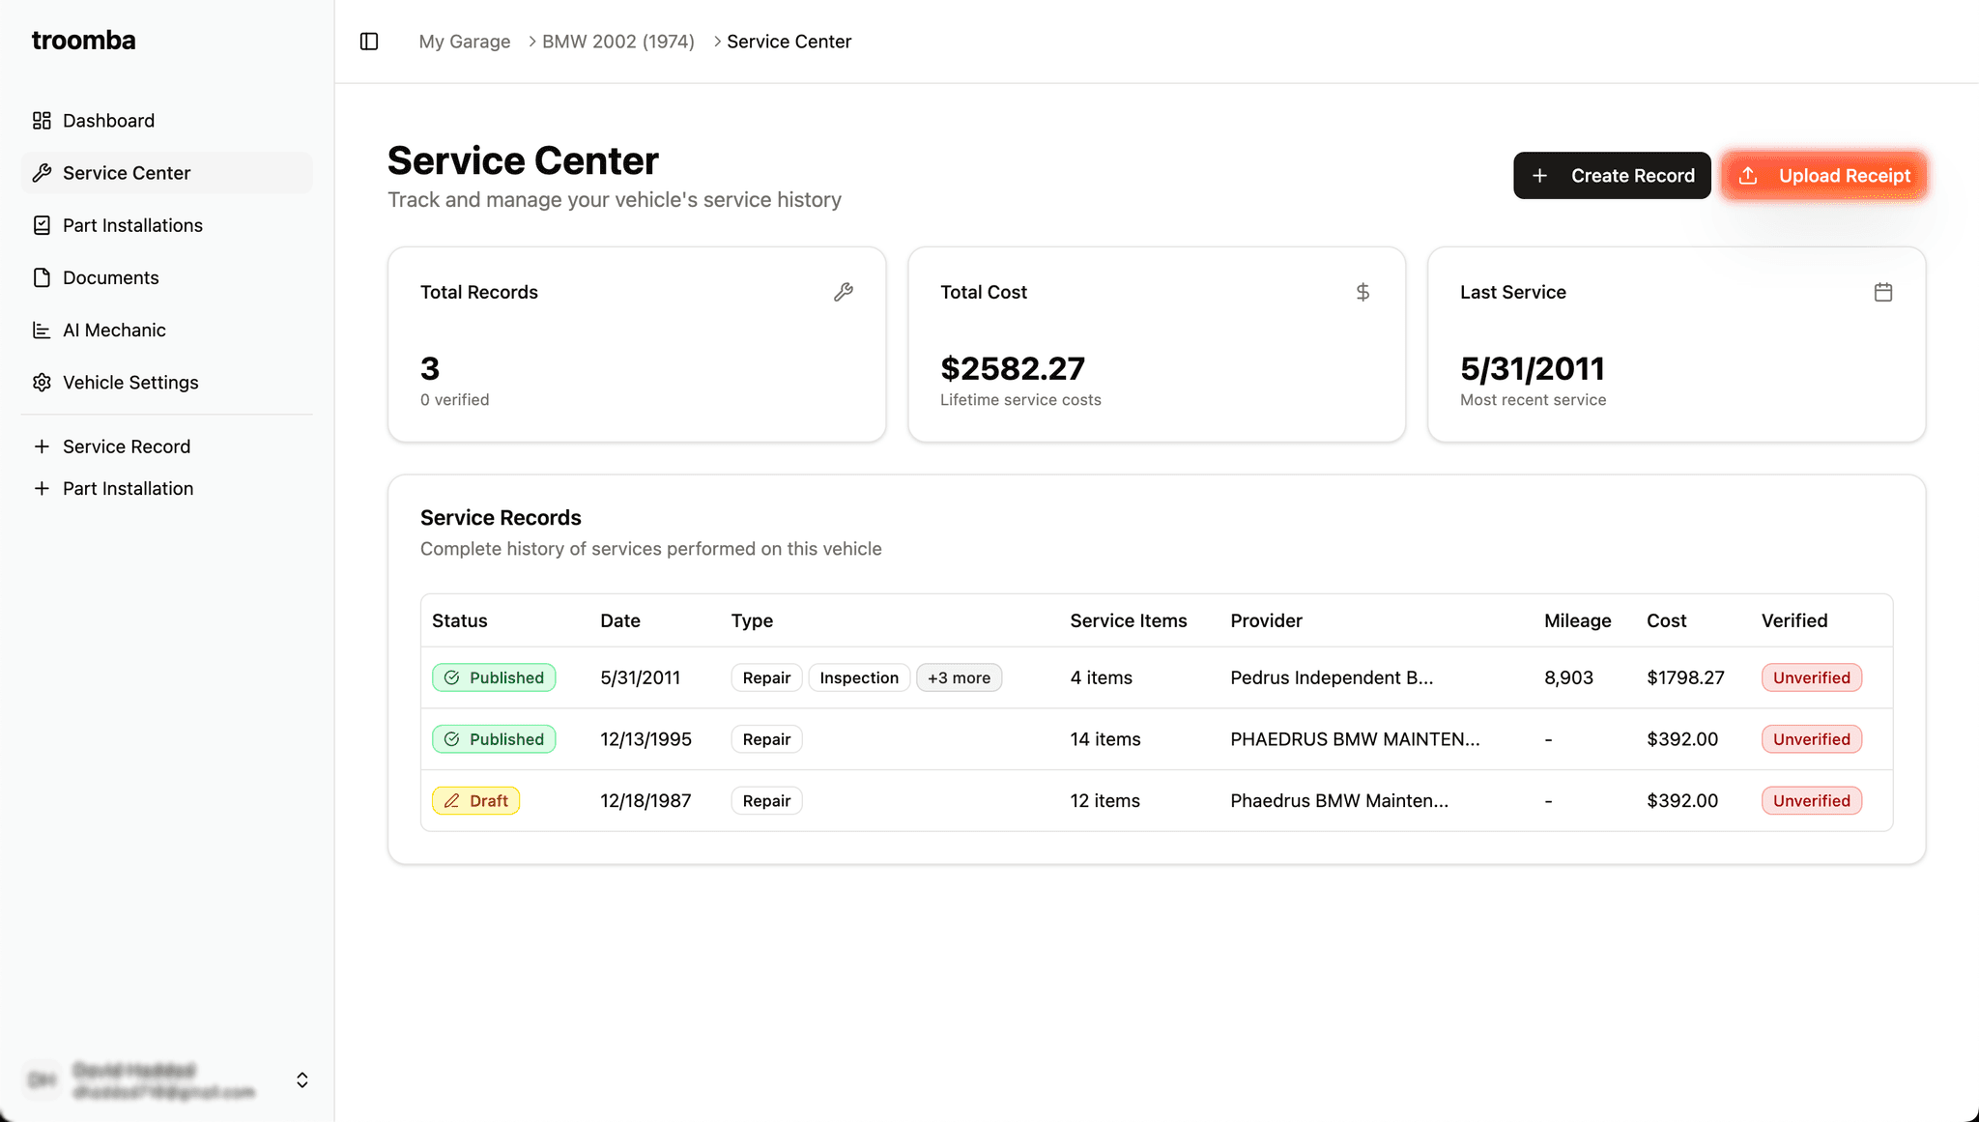Screen dimensions: 1979x1122
Task: Toggle the sidebar panel icon
Action: tap(369, 42)
